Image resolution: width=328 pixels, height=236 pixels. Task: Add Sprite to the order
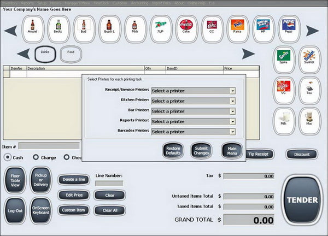[x=284, y=60]
